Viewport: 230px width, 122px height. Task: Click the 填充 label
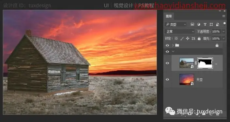(x=207, y=39)
